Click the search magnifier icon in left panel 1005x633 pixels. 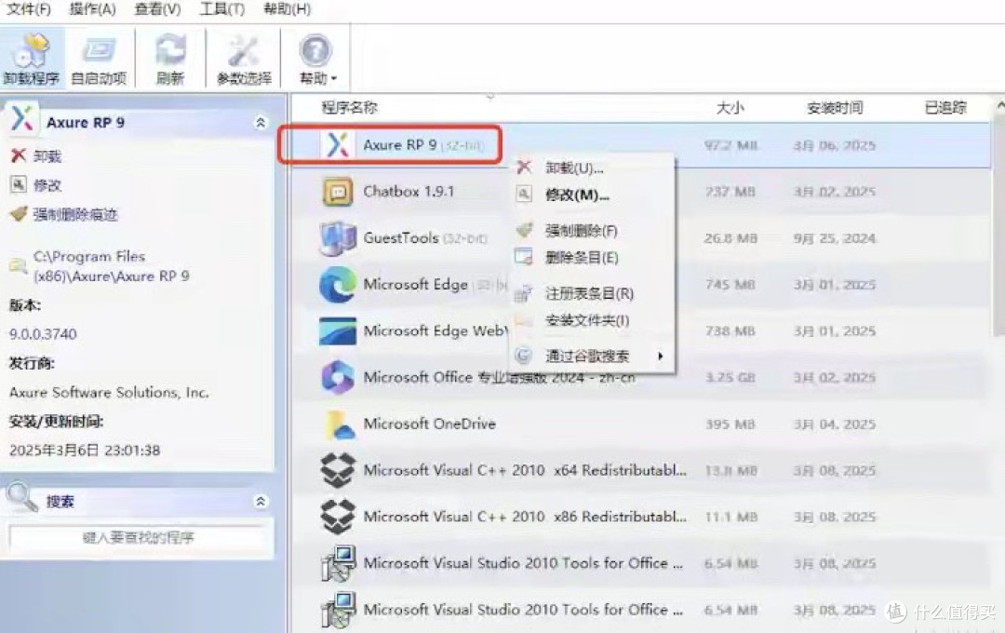[21, 497]
